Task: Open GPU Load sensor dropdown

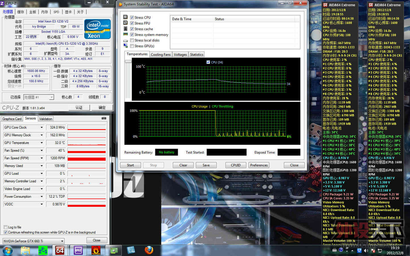Action: tap(42, 174)
